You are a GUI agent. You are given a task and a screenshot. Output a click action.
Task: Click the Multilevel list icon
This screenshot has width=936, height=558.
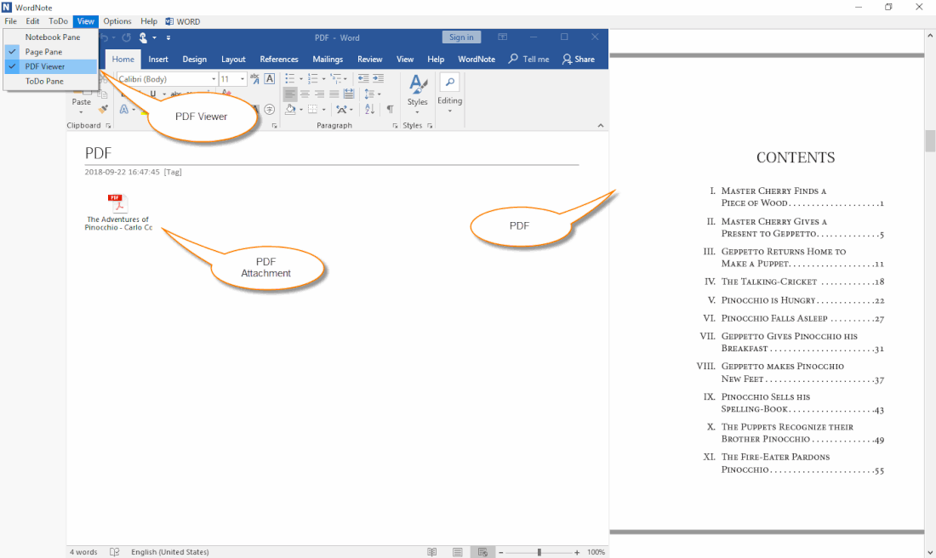[x=335, y=78]
